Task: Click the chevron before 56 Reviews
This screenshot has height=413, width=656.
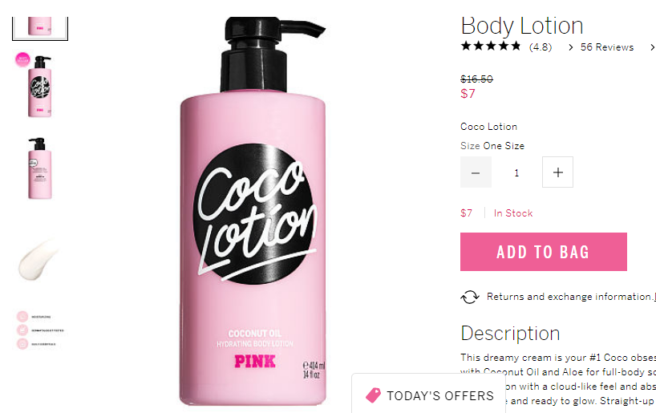Action: [x=571, y=47]
